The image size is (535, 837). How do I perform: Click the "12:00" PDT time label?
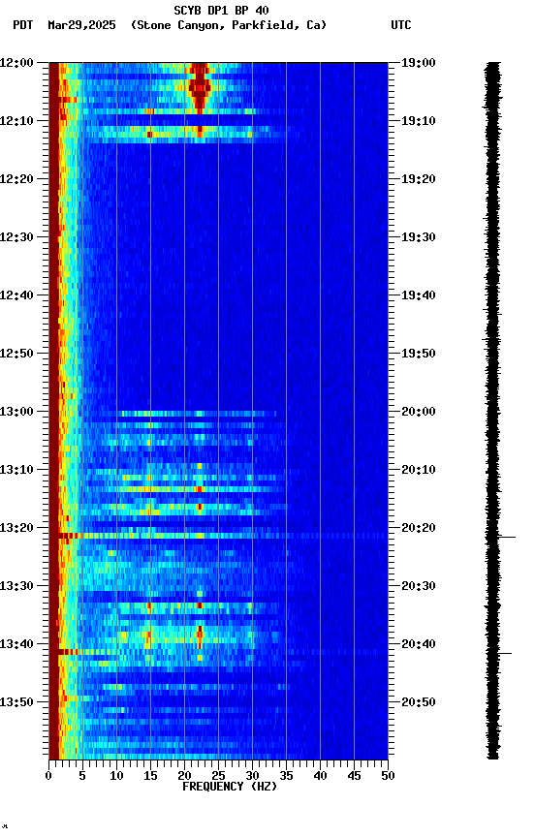pyautogui.click(x=16, y=63)
